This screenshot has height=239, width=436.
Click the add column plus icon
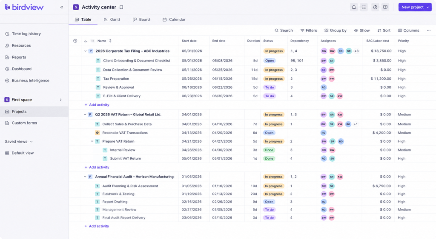coord(75,41)
